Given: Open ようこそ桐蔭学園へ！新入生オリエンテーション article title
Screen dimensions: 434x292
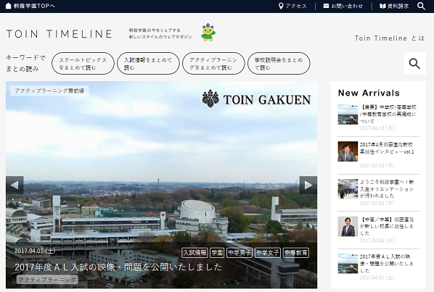Looking at the screenshot, I should click(x=387, y=188).
